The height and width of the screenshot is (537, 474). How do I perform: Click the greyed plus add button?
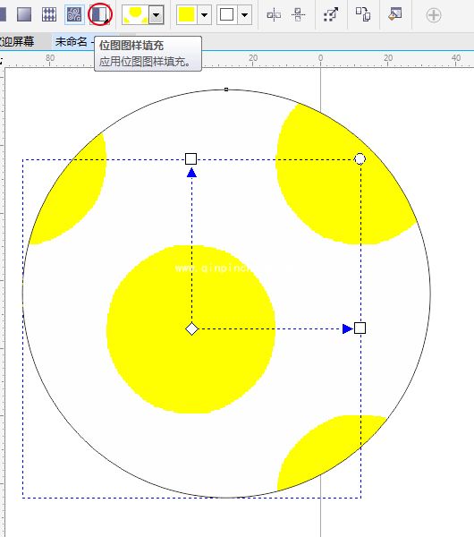(434, 15)
